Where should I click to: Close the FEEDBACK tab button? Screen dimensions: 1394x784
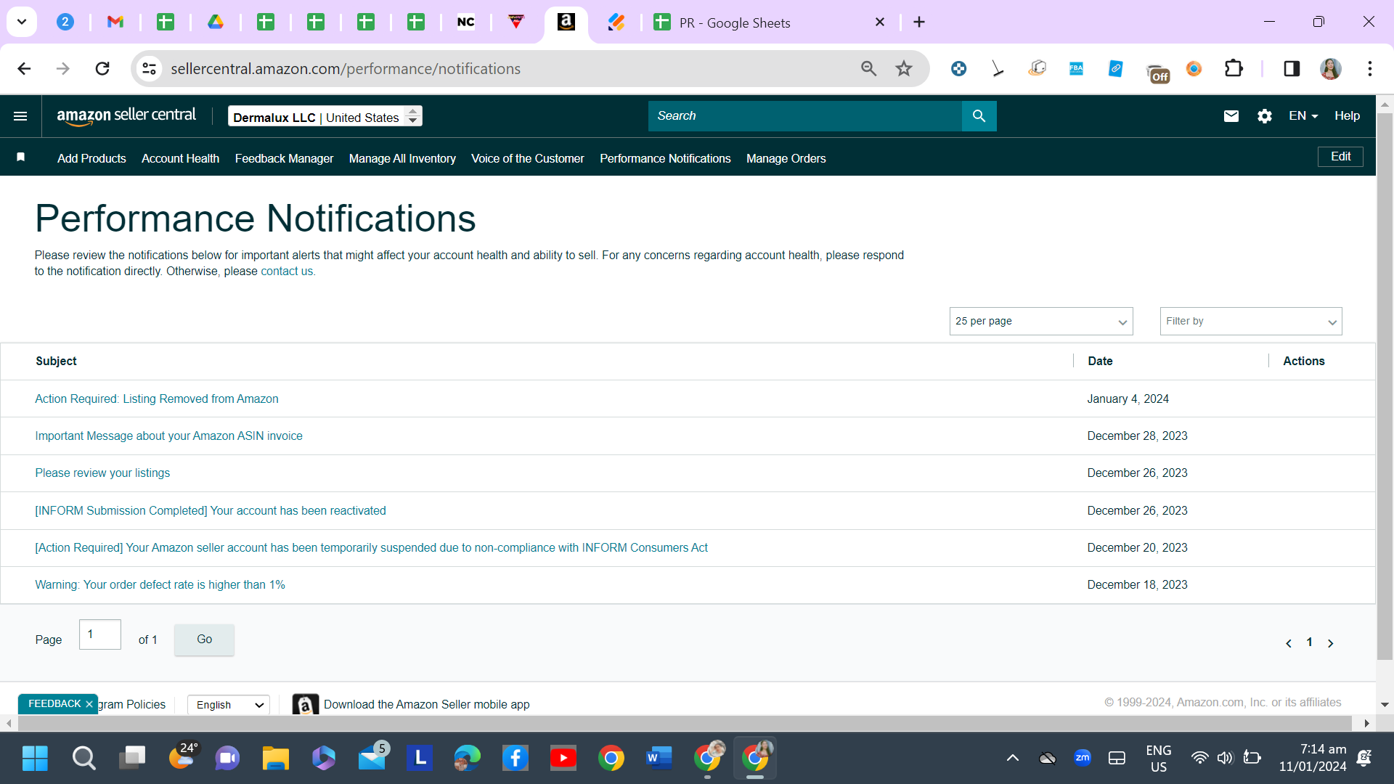[x=89, y=704]
